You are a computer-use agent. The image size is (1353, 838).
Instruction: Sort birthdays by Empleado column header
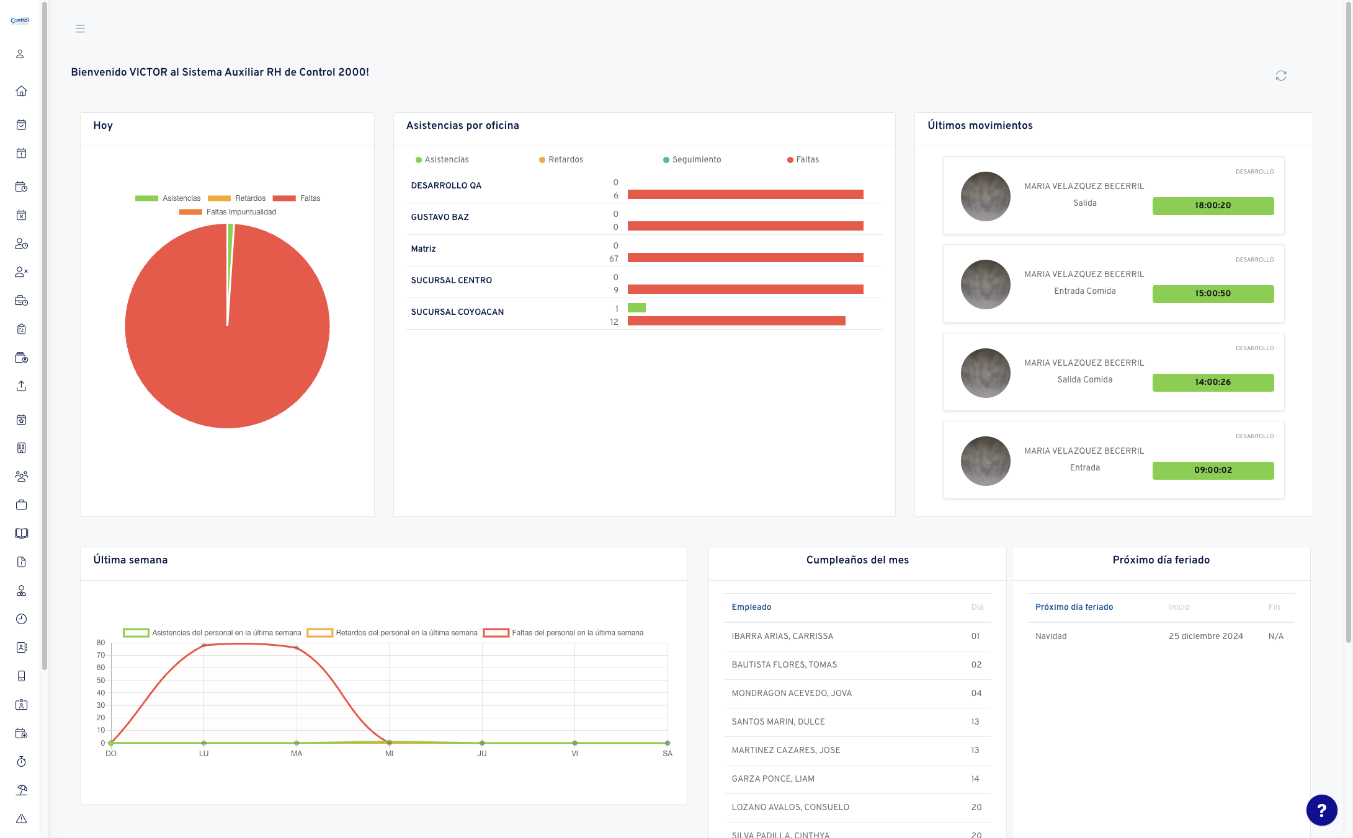tap(751, 607)
